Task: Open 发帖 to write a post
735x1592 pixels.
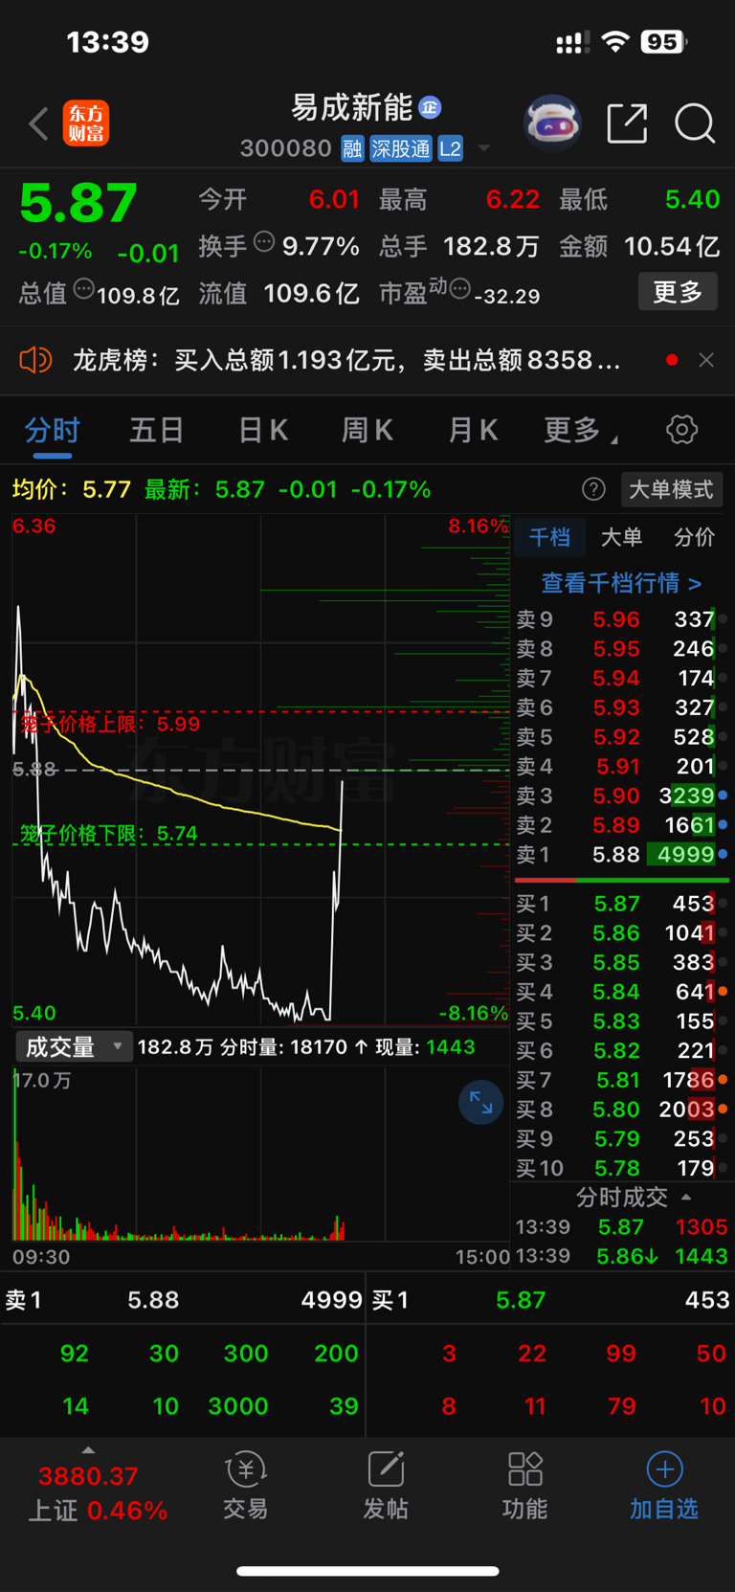Action: [x=386, y=1487]
